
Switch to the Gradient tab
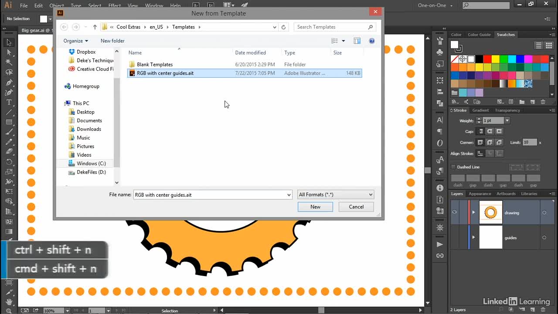(x=480, y=110)
